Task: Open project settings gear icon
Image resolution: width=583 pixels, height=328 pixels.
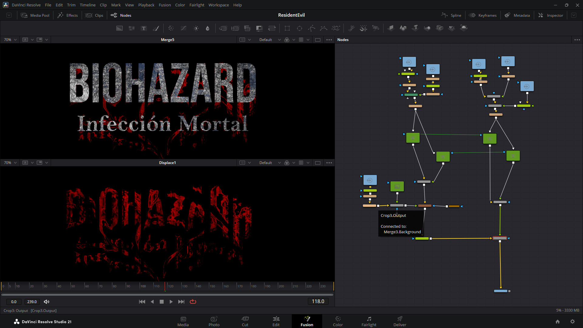Action: (572, 322)
